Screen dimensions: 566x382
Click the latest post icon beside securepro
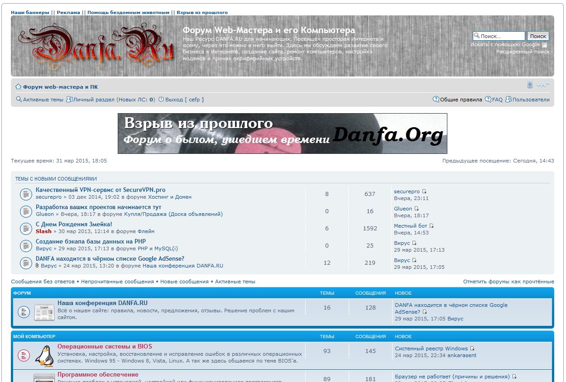424,192
